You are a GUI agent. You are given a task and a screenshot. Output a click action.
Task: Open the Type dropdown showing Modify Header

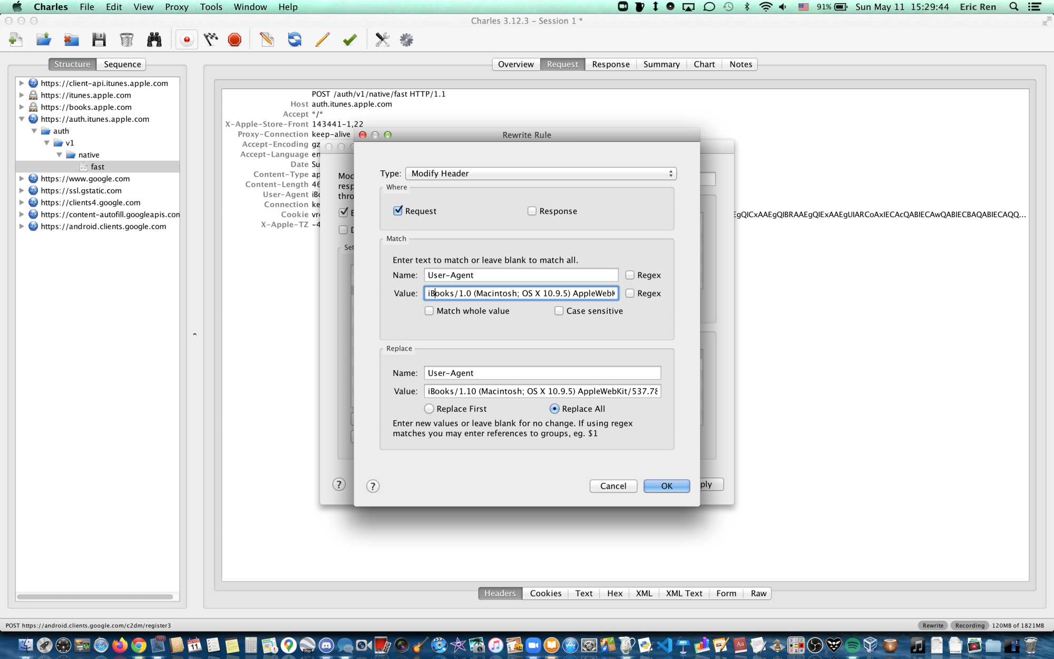coord(540,173)
